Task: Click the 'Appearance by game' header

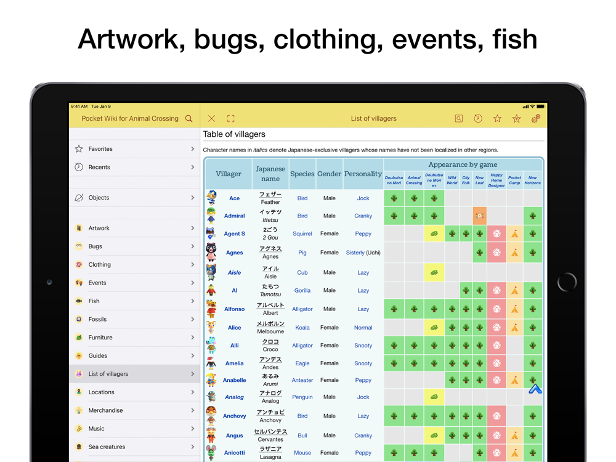Action: pyautogui.click(x=463, y=164)
